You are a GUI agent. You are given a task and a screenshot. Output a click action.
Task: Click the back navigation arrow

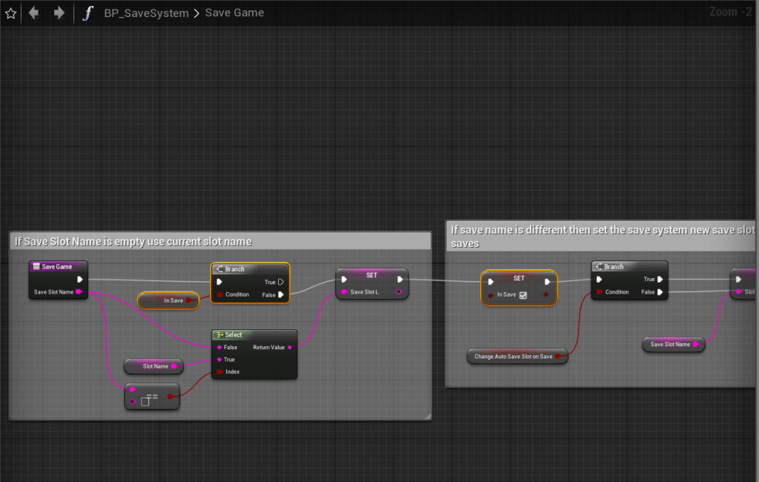34,13
